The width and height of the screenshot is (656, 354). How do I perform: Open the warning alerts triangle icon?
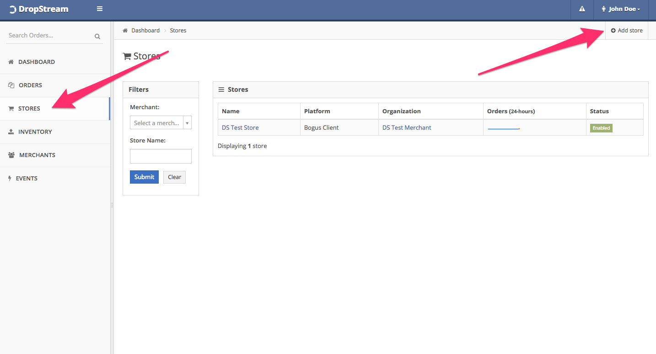[x=582, y=9]
